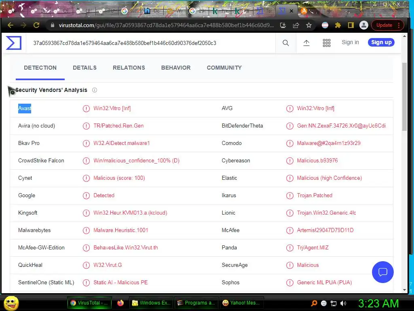This screenshot has width=414, height=311.
Task: Click the alert icon next to Win32:Vitro [Inf] for Avast
Action: (86, 109)
